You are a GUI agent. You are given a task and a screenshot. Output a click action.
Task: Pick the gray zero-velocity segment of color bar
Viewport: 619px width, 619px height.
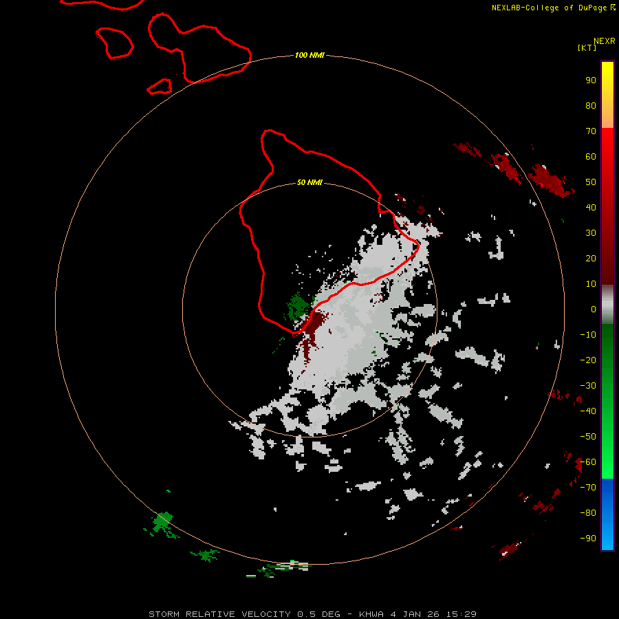607,305
